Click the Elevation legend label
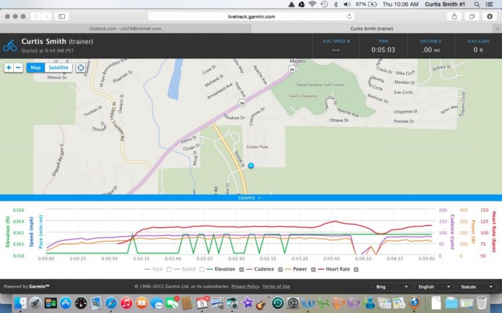The height and width of the screenshot is (313, 502). 225,269
